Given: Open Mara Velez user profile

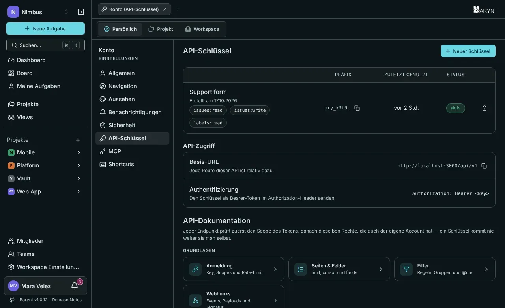Looking at the screenshot, I should point(36,286).
